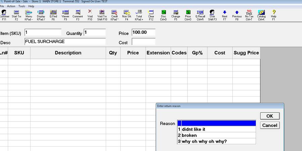The width and height of the screenshot is (302, 151).
Task: Click the Customer F11 toolbar icon
Action: coord(4,15)
